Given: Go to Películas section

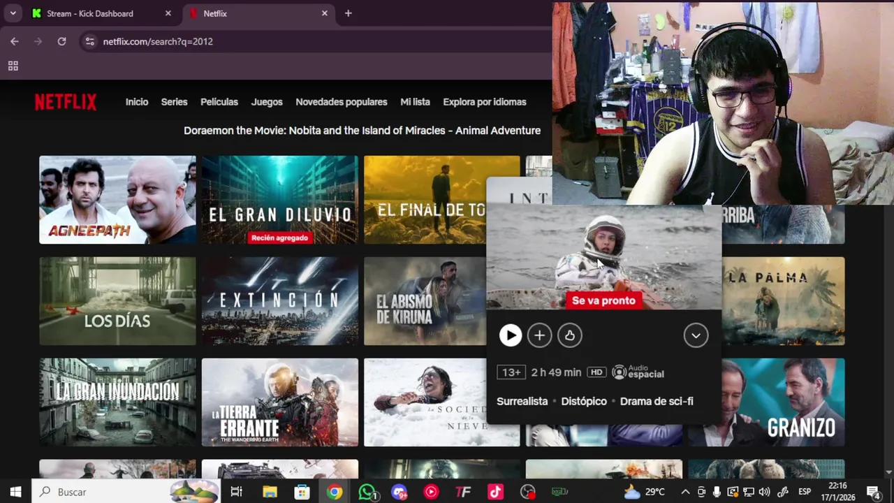Looking at the screenshot, I should pyautogui.click(x=219, y=102).
